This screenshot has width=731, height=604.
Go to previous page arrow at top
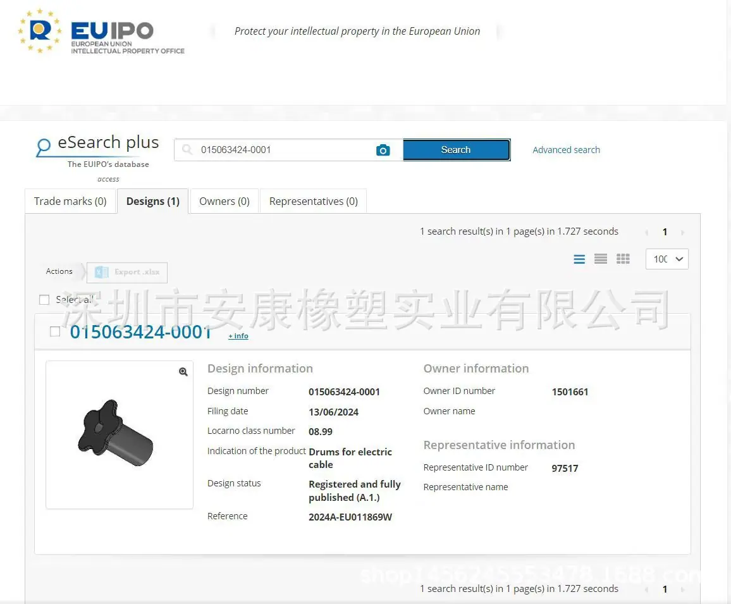[x=647, y=232]
